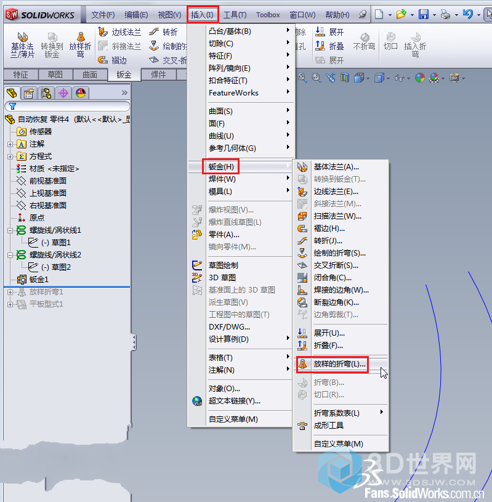Expand the 注解 tree node
The image size is (492, 502).
10,144
